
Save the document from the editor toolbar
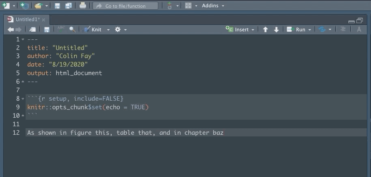[47, 29]
